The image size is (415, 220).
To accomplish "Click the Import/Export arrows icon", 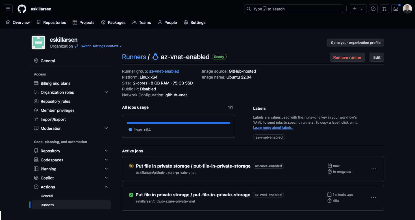I will 36,119.
